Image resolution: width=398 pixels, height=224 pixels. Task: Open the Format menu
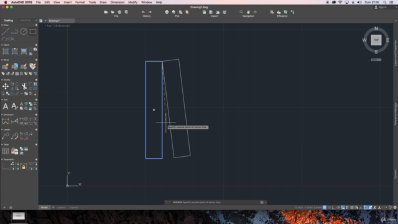pos(80,2)
